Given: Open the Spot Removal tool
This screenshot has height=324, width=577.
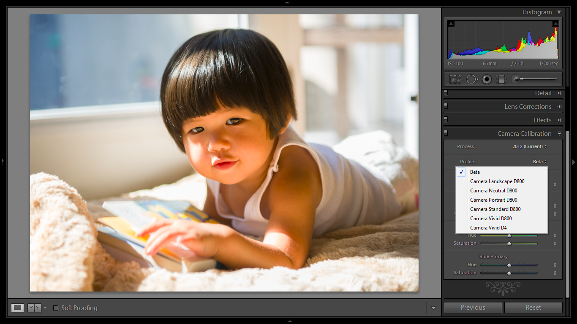Looking at the screenshot, I should [472, 79].
